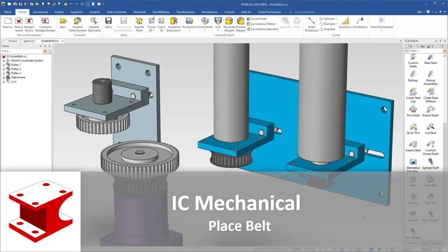
Task: Expand Global Coordinate System node
Action: coord(4,61)
